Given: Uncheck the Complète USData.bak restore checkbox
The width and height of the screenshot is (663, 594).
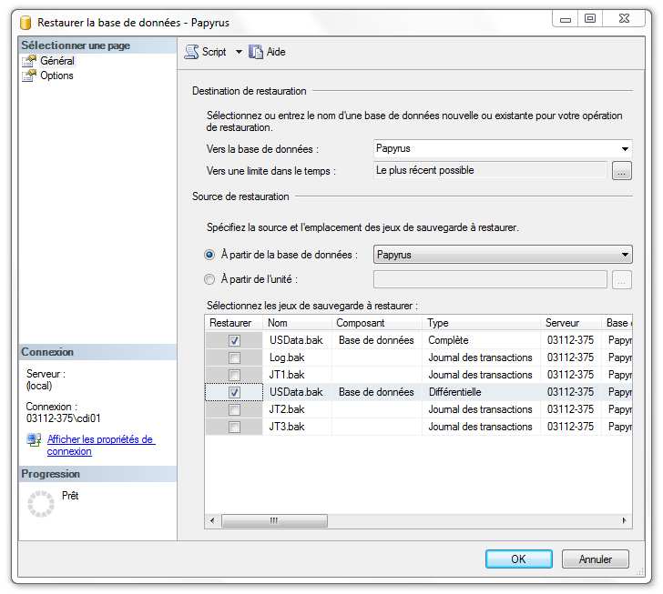Looking at the screenshot, I should (234, 340).
